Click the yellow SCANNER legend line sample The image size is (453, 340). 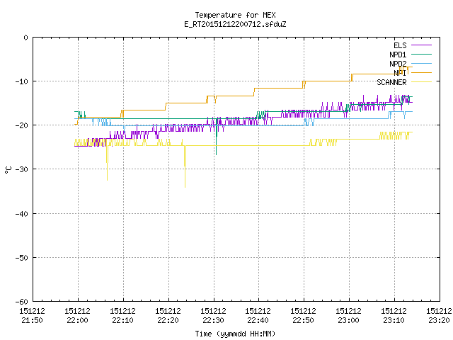coord(421,82)
